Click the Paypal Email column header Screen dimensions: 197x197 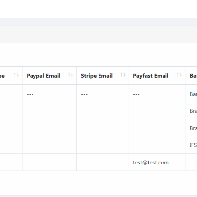coord(43,76)
